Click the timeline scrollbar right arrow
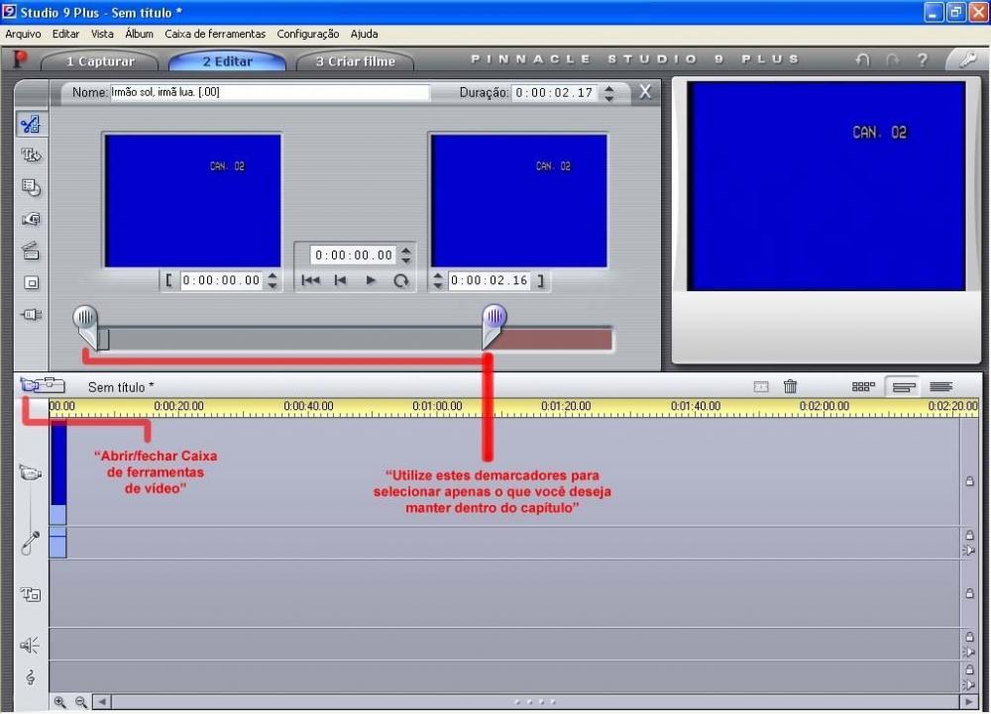The height and width of the screenshot is (714, 991). (x=969, y=701)
